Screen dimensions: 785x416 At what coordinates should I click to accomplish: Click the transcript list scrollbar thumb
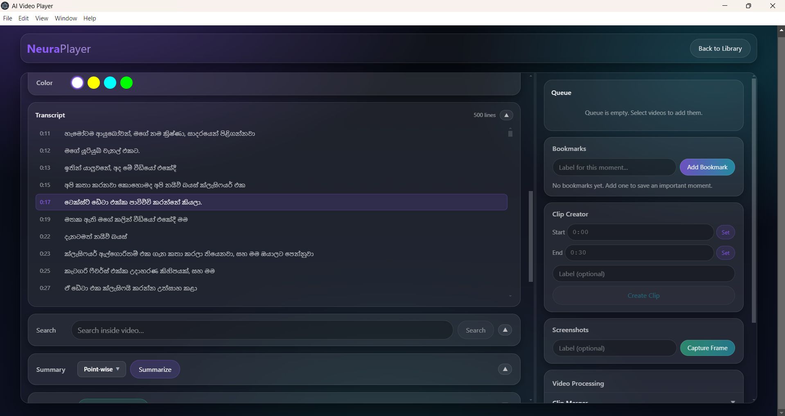[510, 134]
